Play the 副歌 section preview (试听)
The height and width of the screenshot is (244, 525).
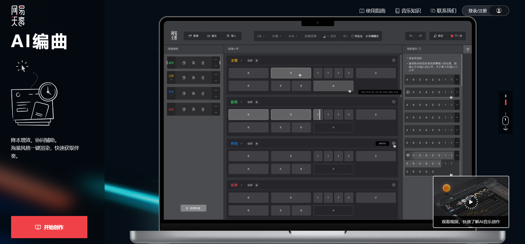pos(257,102)
